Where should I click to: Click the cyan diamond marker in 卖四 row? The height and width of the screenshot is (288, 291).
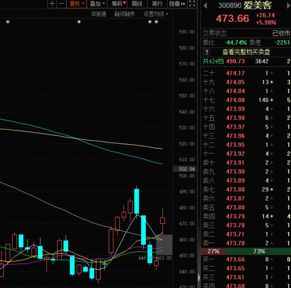point(272,216)
